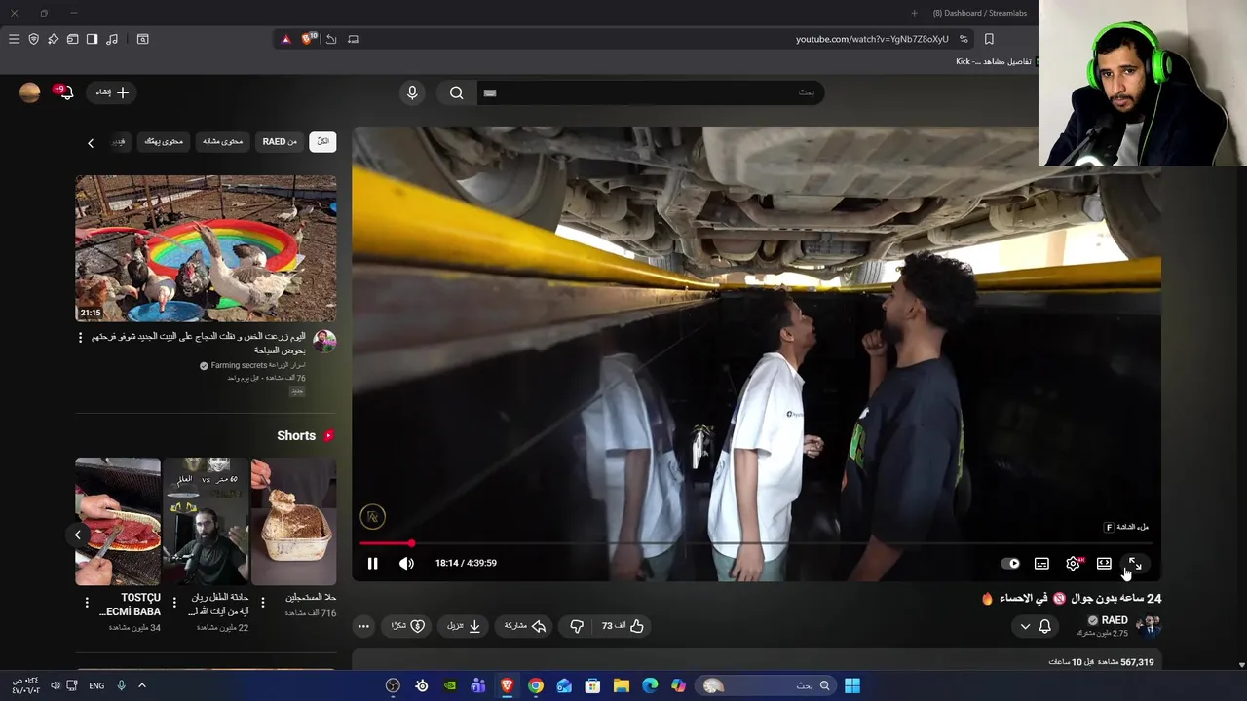Open options for 'حلا المستعجلين' short
The height and width of the screenshot is (701, 1247).
[x=262, y=604]
